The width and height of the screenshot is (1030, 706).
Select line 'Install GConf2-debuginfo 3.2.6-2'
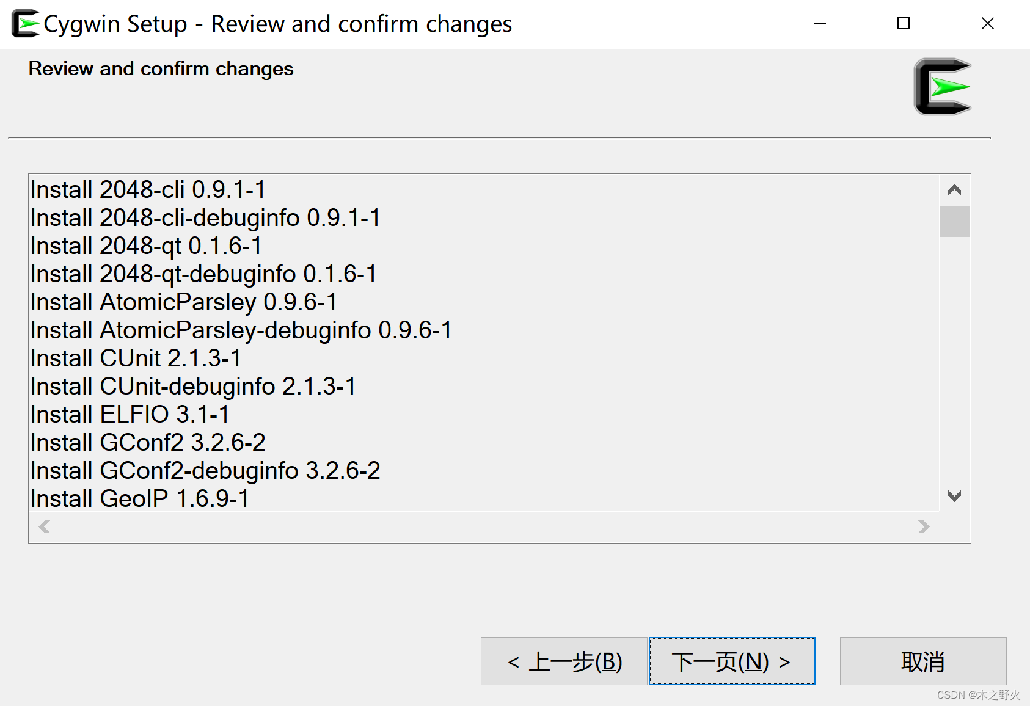(205, 471)
